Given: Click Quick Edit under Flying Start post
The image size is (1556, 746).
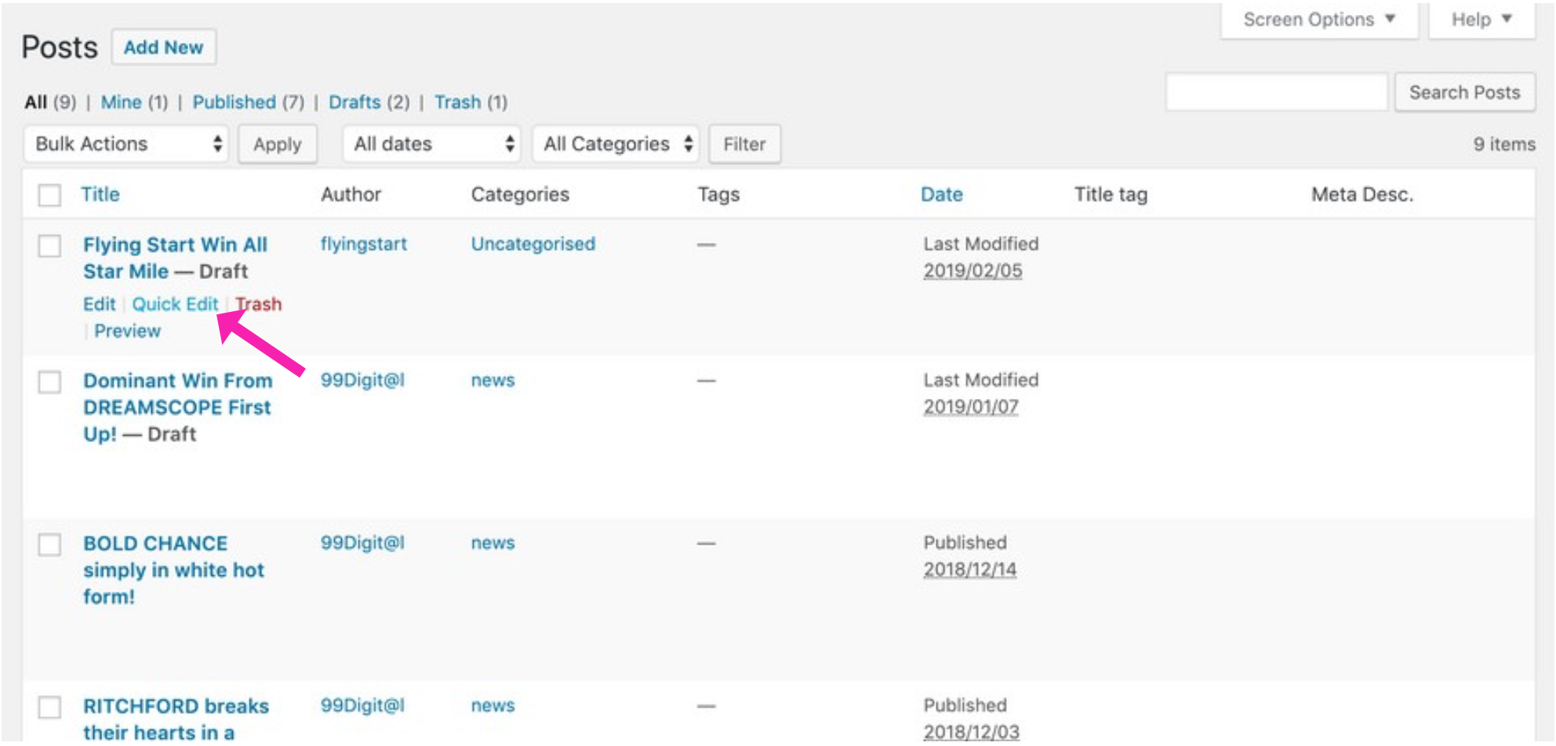Looking at the screenshot, I should pos(175,304).
